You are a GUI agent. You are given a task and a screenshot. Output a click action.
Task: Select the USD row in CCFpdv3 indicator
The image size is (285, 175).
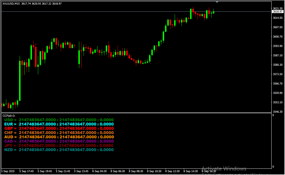tap(59, 120)
